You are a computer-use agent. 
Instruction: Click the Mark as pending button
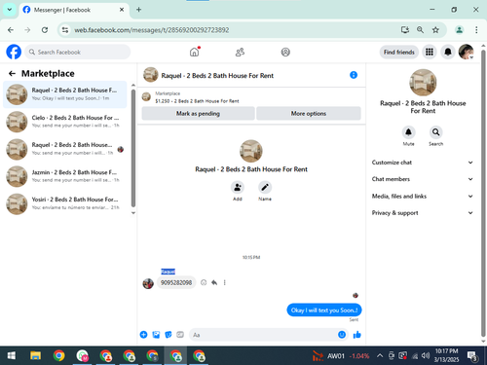198,114
